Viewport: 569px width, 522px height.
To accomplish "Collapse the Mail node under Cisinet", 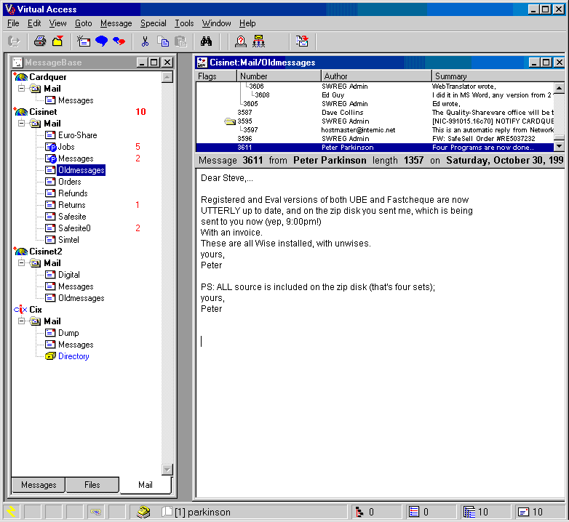I will pyautogui.click(x=21, y=123).
